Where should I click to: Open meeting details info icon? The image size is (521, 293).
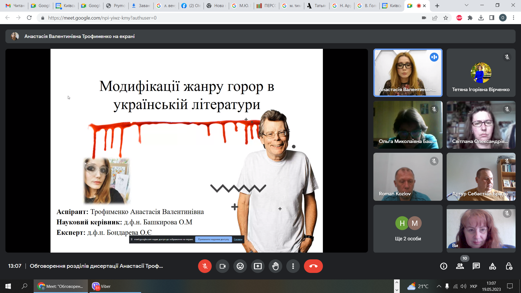(x=444, y=266)
